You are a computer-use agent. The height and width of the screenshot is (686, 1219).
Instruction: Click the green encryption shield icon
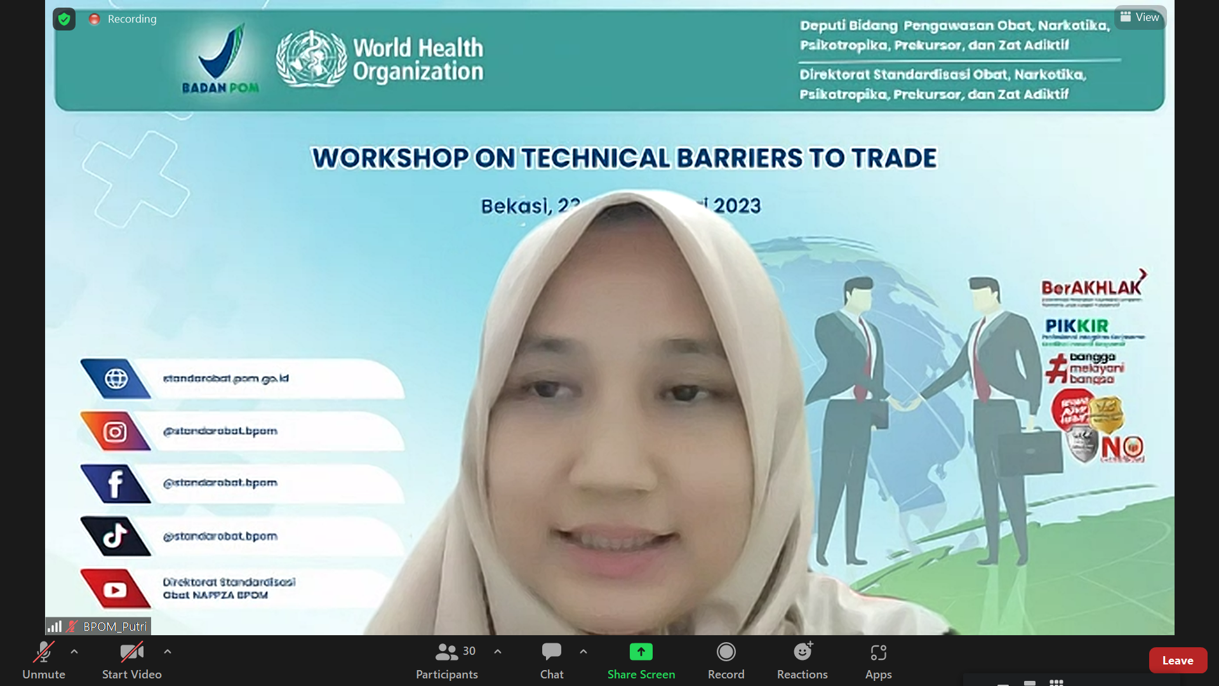(x=64, y=19)
